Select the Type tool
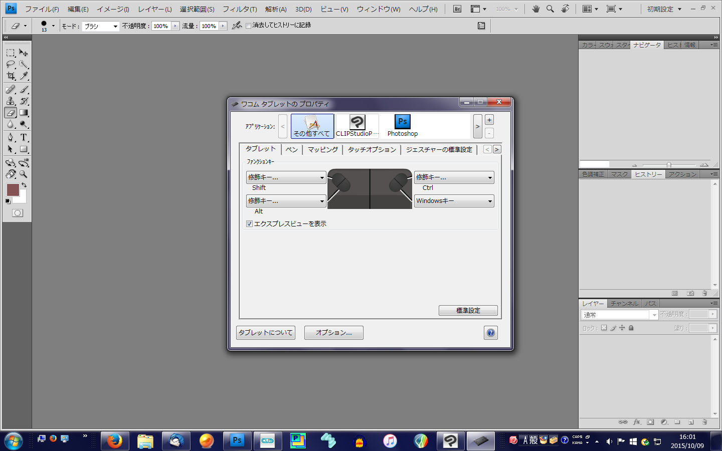This screenshot has width=722, height=451. [x=24, y=137]
